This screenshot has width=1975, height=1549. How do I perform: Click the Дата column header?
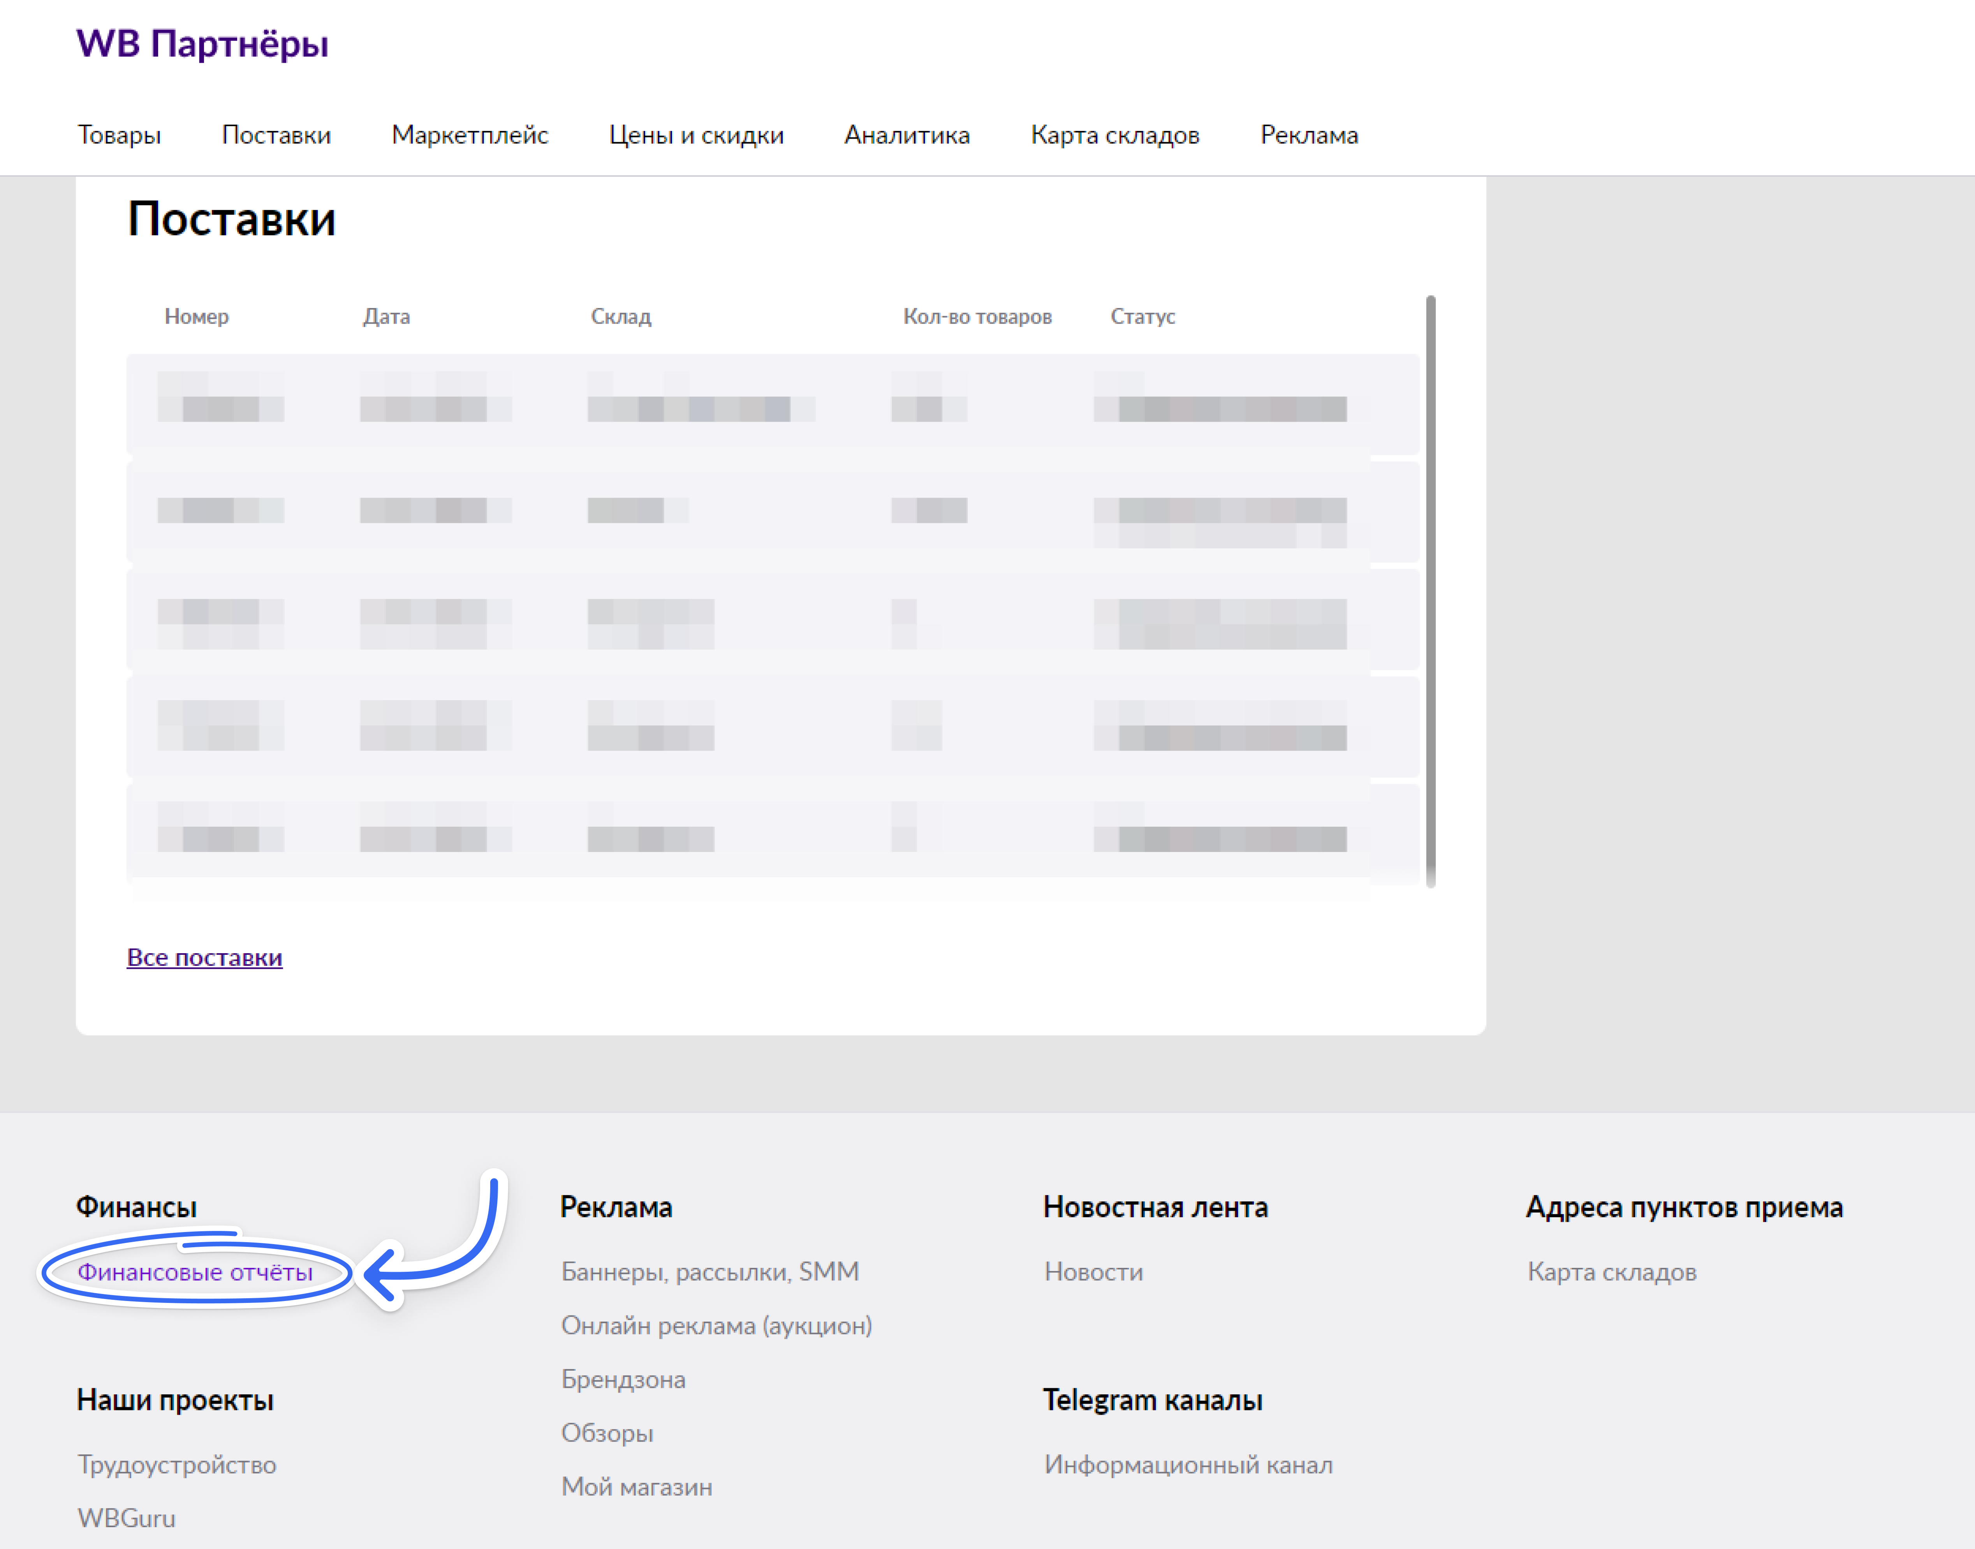coord(386,317)
